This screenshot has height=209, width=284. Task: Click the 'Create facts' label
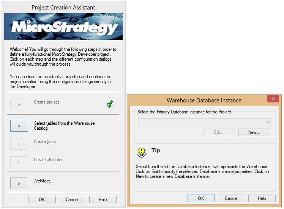click(x=45, y=141)
